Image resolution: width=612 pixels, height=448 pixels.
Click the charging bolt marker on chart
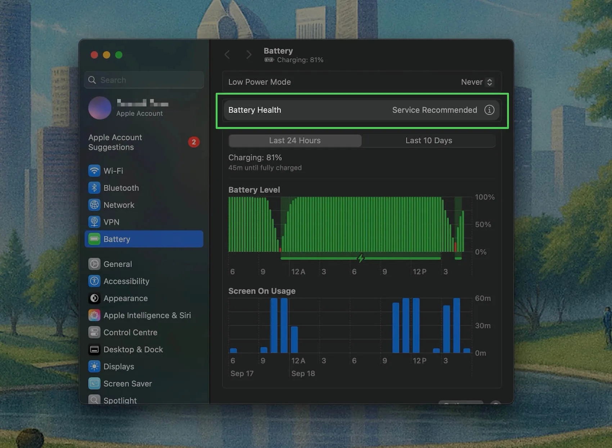[361, 258]
